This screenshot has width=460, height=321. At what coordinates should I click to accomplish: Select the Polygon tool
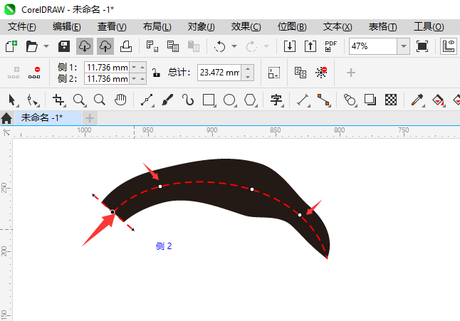tap(250, 100)
